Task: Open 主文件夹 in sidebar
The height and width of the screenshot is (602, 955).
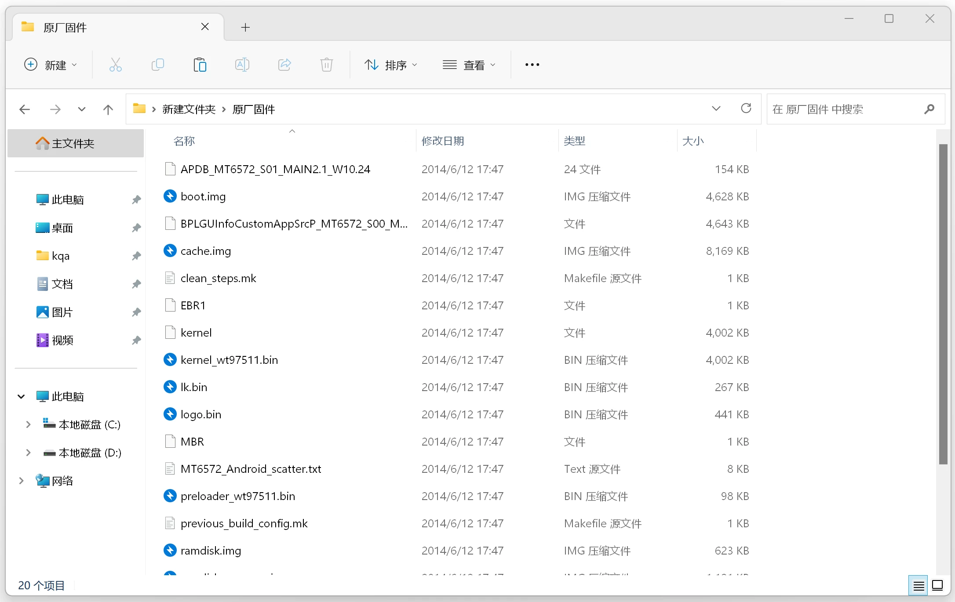Action: [x=76, y=143]
